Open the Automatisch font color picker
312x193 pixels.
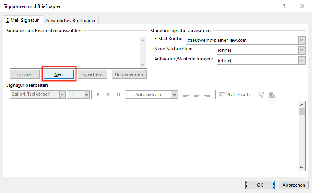click(x=174, y=95)
